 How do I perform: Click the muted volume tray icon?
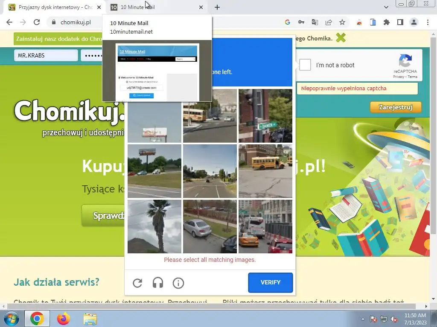[394, 319]
